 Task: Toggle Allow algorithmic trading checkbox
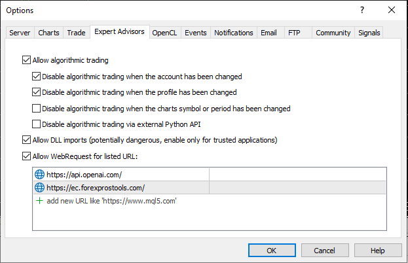[x=26, y=60]
